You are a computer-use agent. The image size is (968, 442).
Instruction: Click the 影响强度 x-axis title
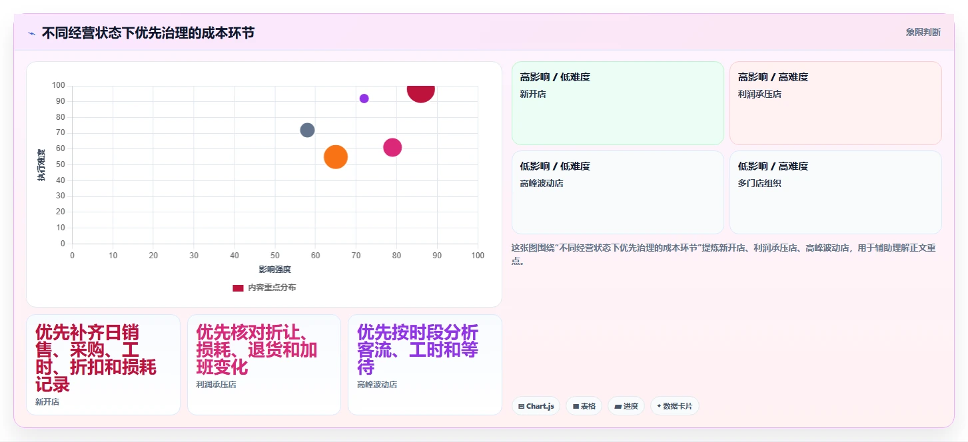[x=274, y=270]
